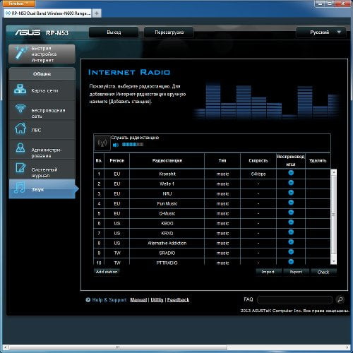The height and width of the screenshot is (353, 353).
Task: Open the Utility link
Action: (157, 300)
